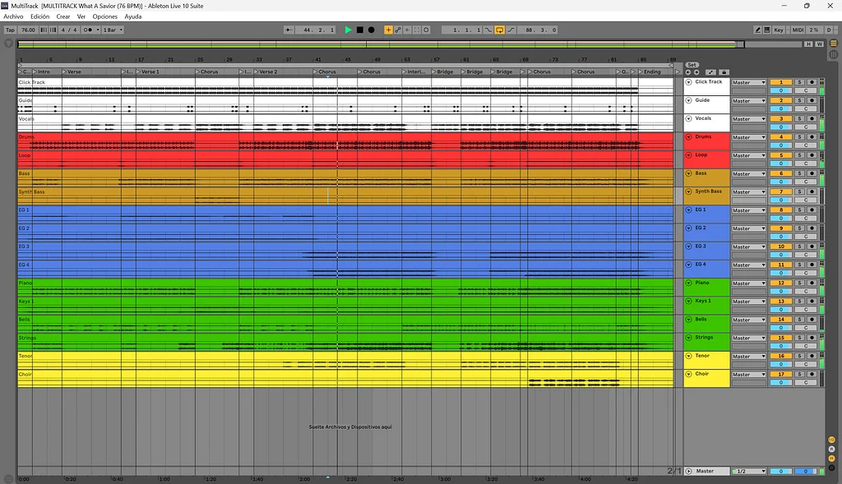The image size is (842, 484).
Task: Open the Vocals output Master dropdown
Action: (748, 119)
